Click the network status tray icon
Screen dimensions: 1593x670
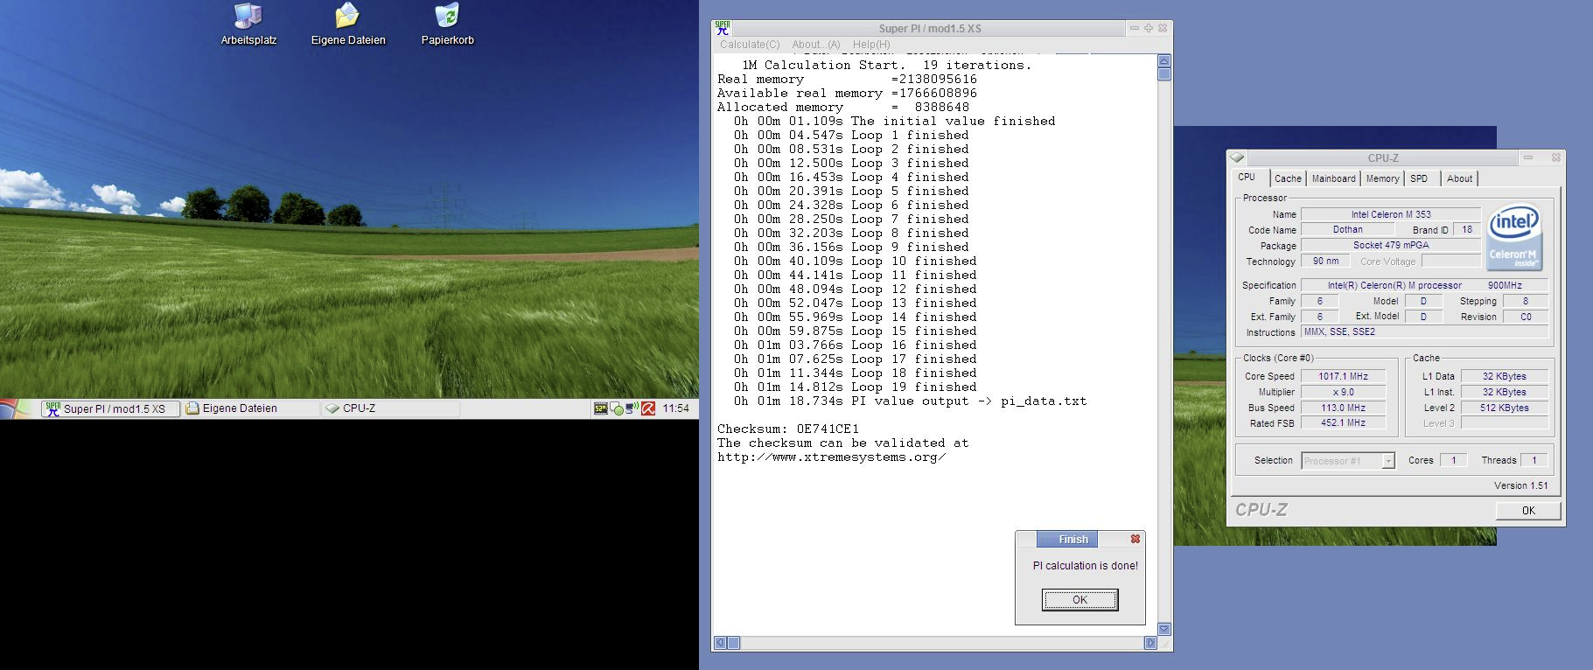pyautogui.click(x=616, y=408)
